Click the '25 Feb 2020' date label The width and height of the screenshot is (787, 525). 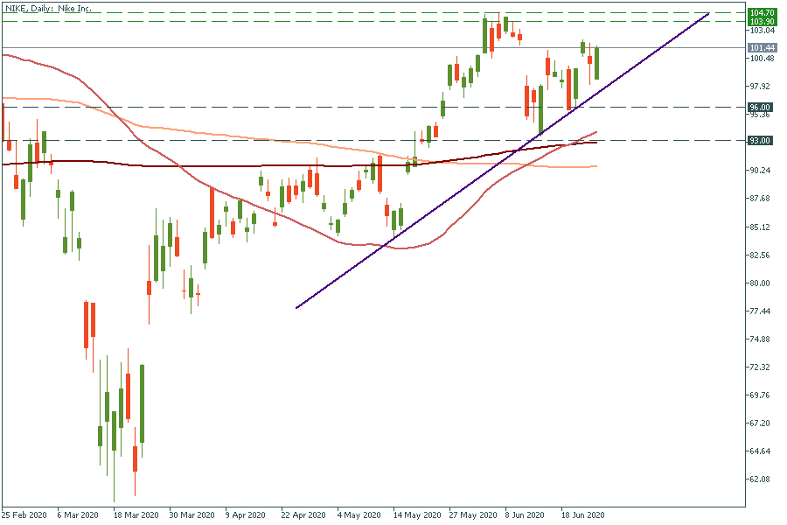pyautogui.click(x=23, y=515)
